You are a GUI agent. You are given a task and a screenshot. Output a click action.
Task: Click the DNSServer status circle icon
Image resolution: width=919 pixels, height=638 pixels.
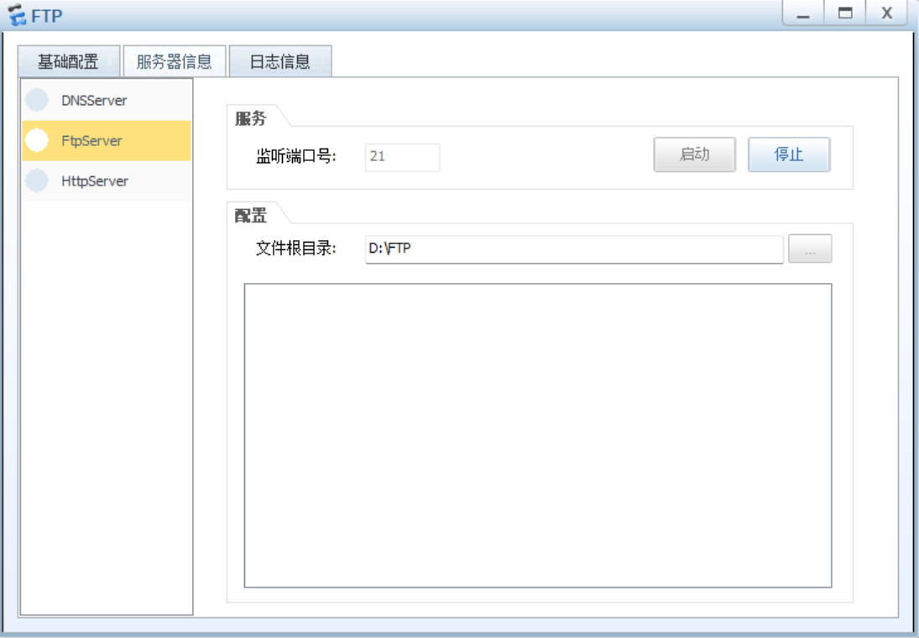(37, 100)
